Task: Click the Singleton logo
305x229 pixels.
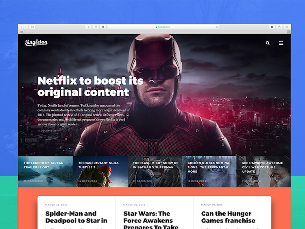Action: click(x=36, y=43)
